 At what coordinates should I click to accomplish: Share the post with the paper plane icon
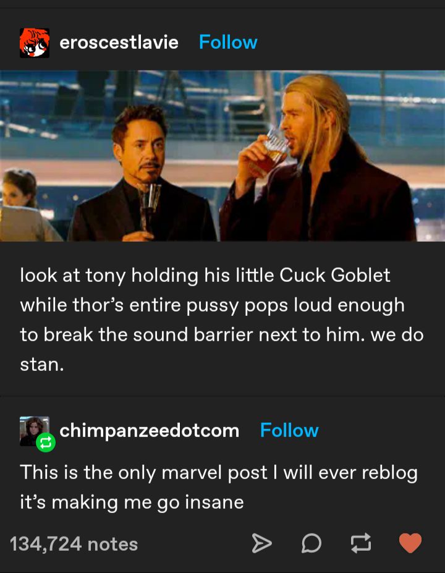262,543
